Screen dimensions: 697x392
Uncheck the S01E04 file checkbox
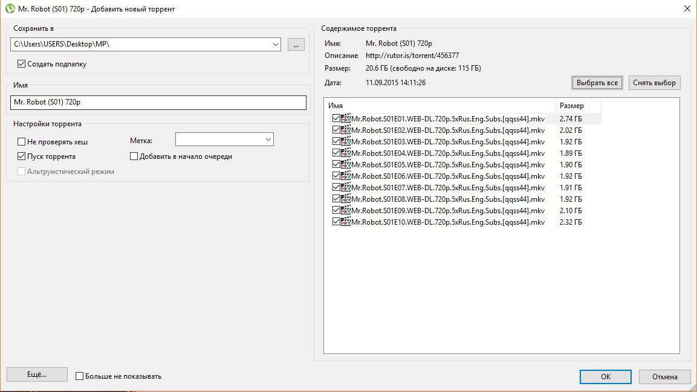[336, 153]
